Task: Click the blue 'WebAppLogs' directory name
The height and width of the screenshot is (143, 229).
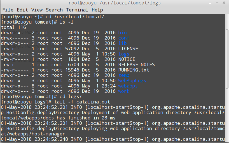Action: [132, 80]
